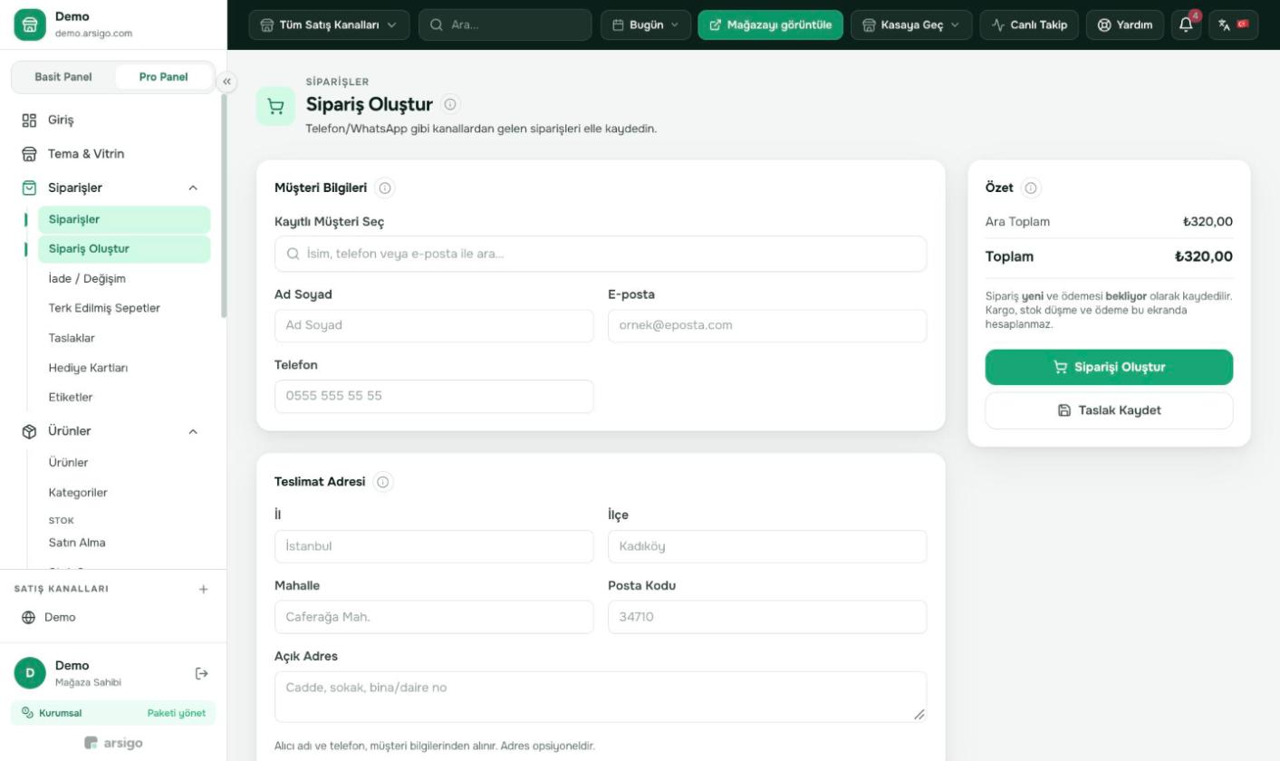Image resolution: width=1280 pixels, height=761 pixels.
Task: Click the logout icon beside Demo user
Action: pyautogui.click(x=202, y=673)
